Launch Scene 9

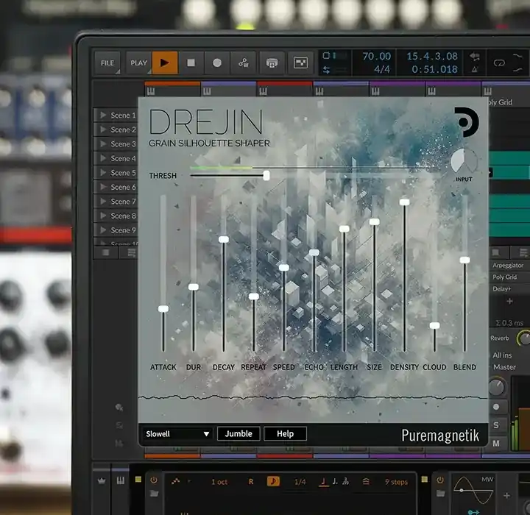(103, 230)
